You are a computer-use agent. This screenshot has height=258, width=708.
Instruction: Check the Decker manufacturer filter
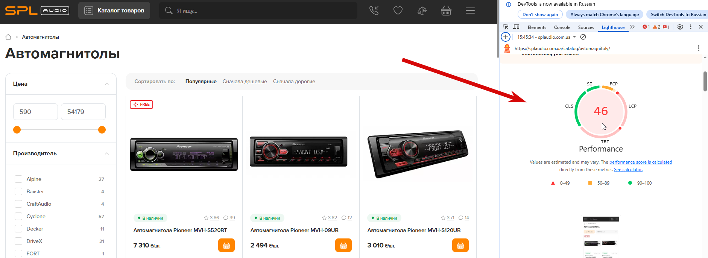tap(18, 229)
